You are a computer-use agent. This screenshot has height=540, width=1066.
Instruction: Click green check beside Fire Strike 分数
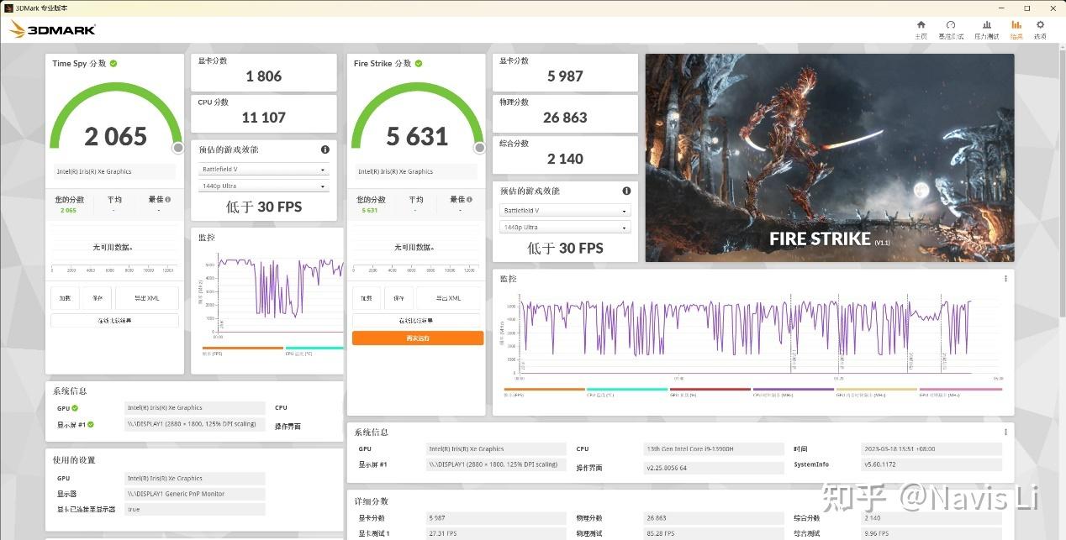coord(418,63)
